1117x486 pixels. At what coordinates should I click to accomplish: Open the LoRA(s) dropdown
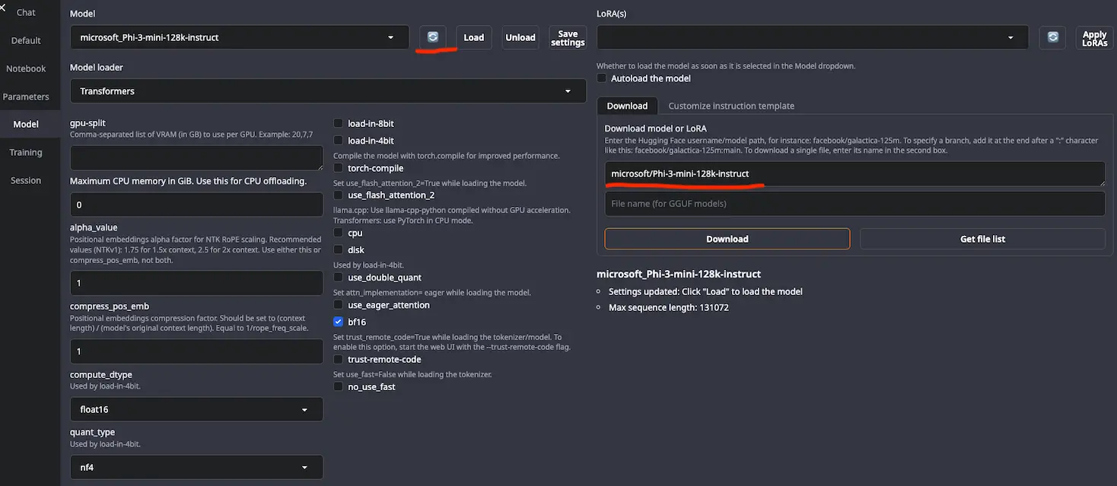pyautogui.click(x=812, y=37)
